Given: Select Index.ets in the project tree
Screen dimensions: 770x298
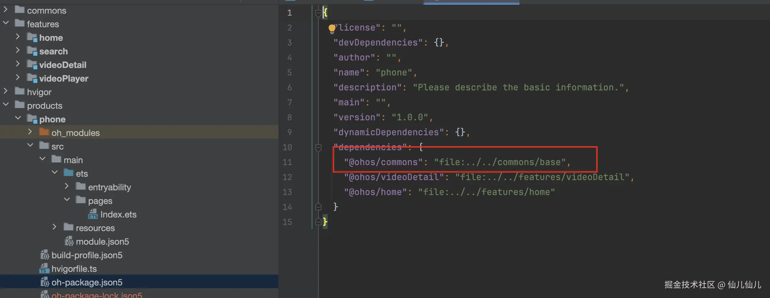Looking at the screenshot, I should pos(118,214).
